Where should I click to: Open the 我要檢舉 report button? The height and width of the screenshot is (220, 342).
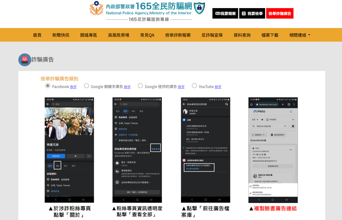click(252, 13)
